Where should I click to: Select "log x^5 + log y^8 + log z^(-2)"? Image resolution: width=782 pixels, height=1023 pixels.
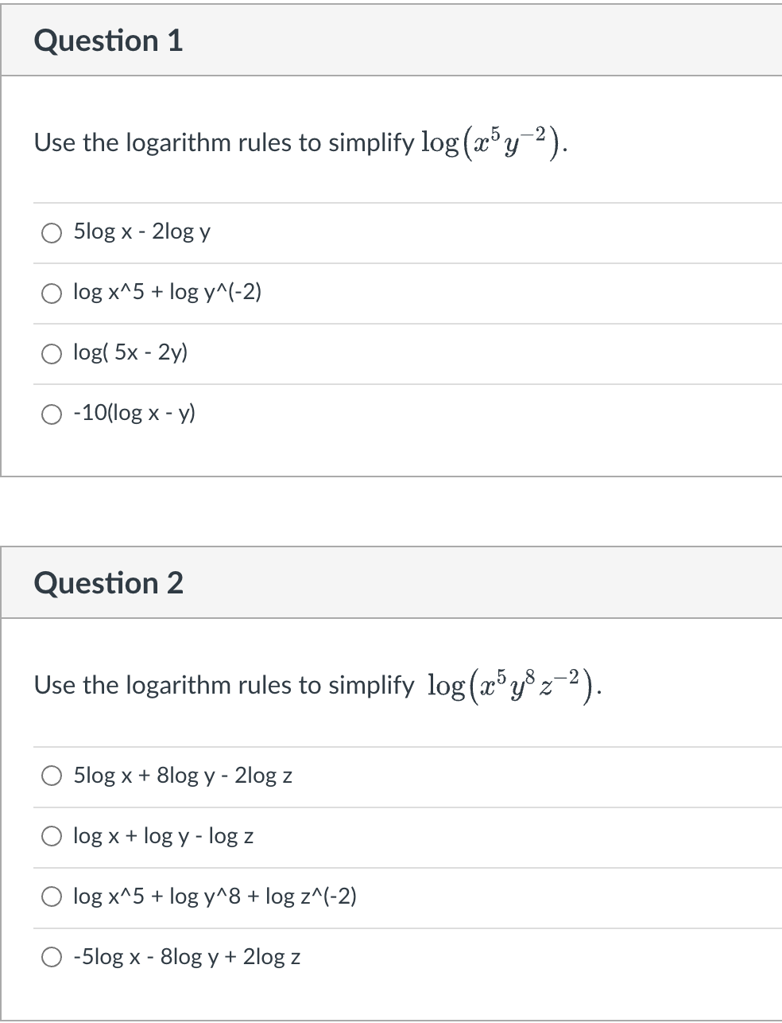pos(215,897)
